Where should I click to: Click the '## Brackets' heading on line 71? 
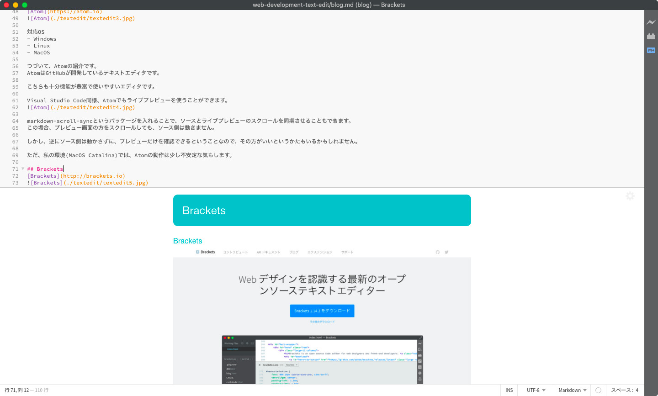pos(45,169)
